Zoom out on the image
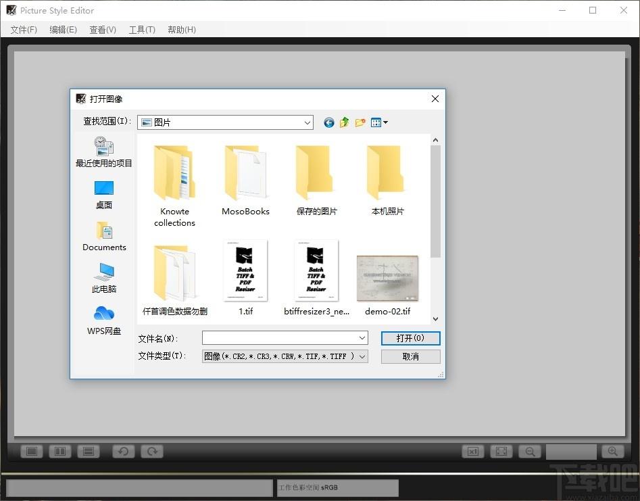 [x=530, y=451]
